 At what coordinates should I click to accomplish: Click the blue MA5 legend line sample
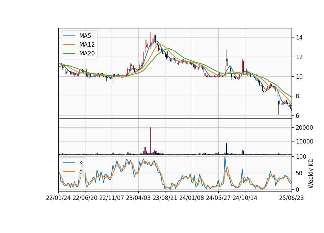[69, 36]
